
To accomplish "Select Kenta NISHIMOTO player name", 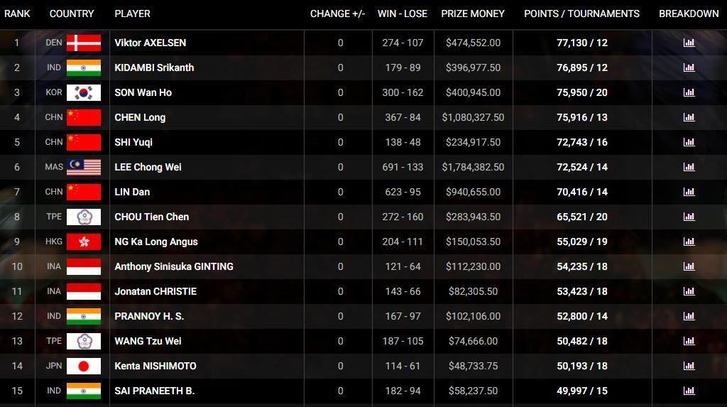I will point(155,367).
